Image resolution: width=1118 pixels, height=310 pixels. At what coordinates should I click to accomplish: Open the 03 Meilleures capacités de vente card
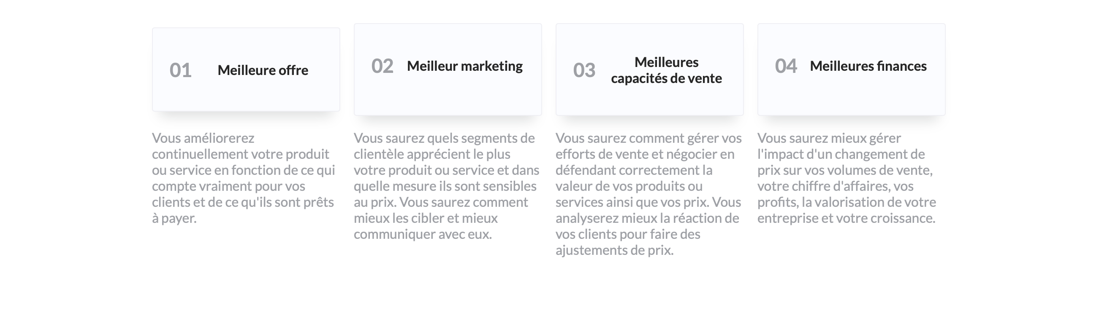[x=649, y=69]
